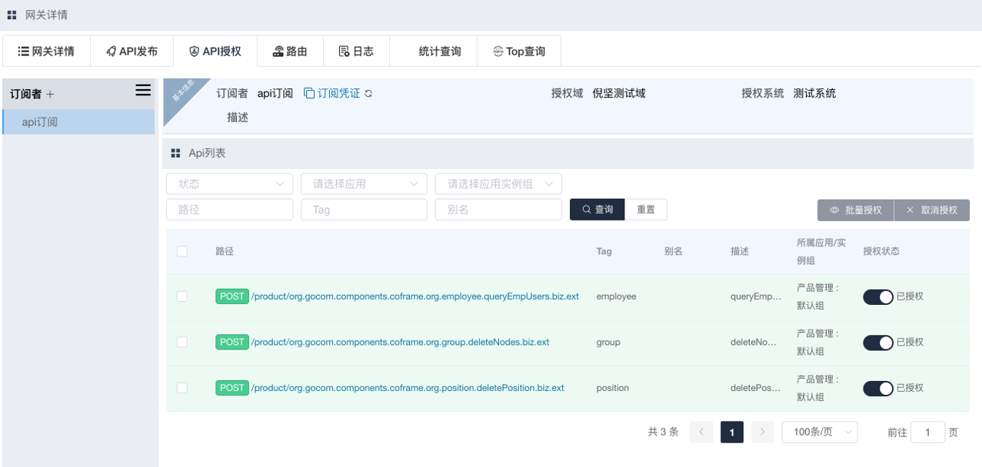Go to next page using right arrow
This screenshot has width=982, height=467.
point(762,432)
